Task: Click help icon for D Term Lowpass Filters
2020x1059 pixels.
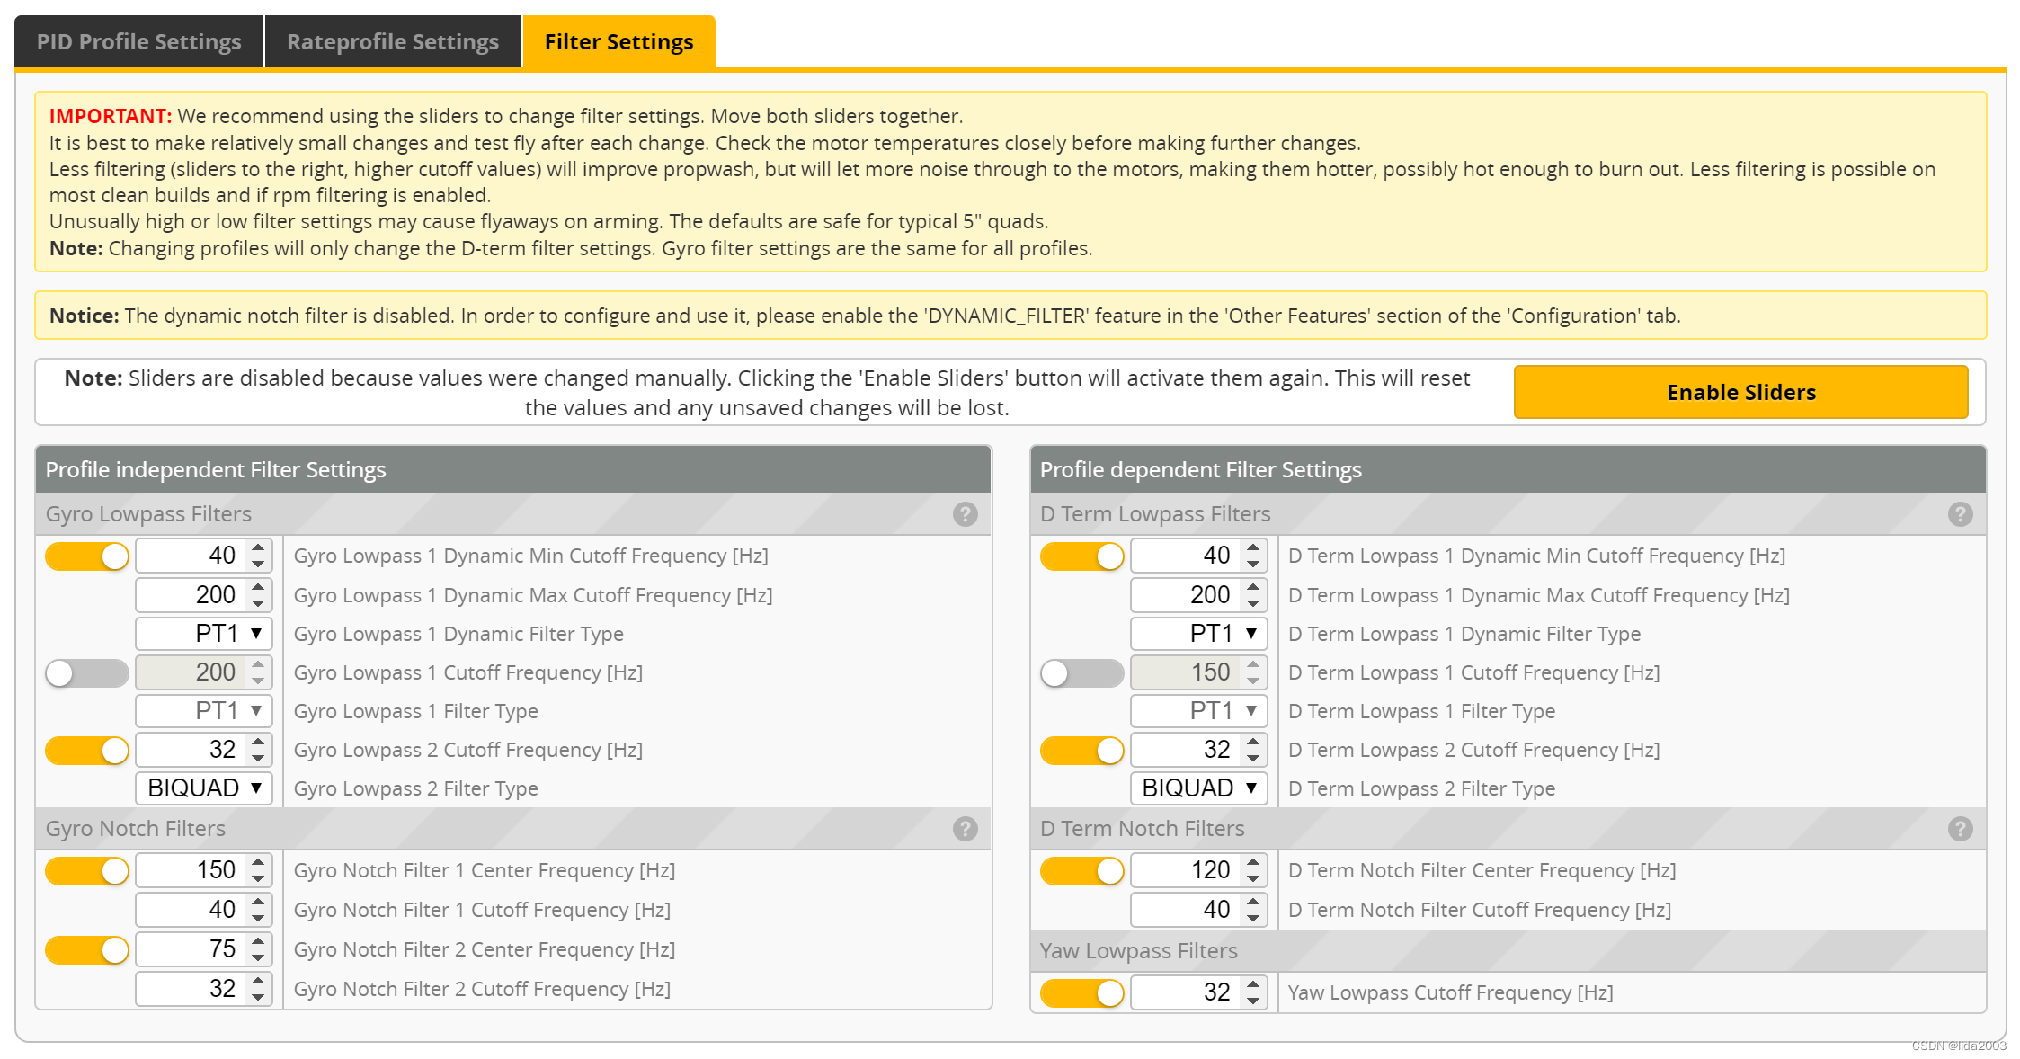Action: (x=1960, y=514)
